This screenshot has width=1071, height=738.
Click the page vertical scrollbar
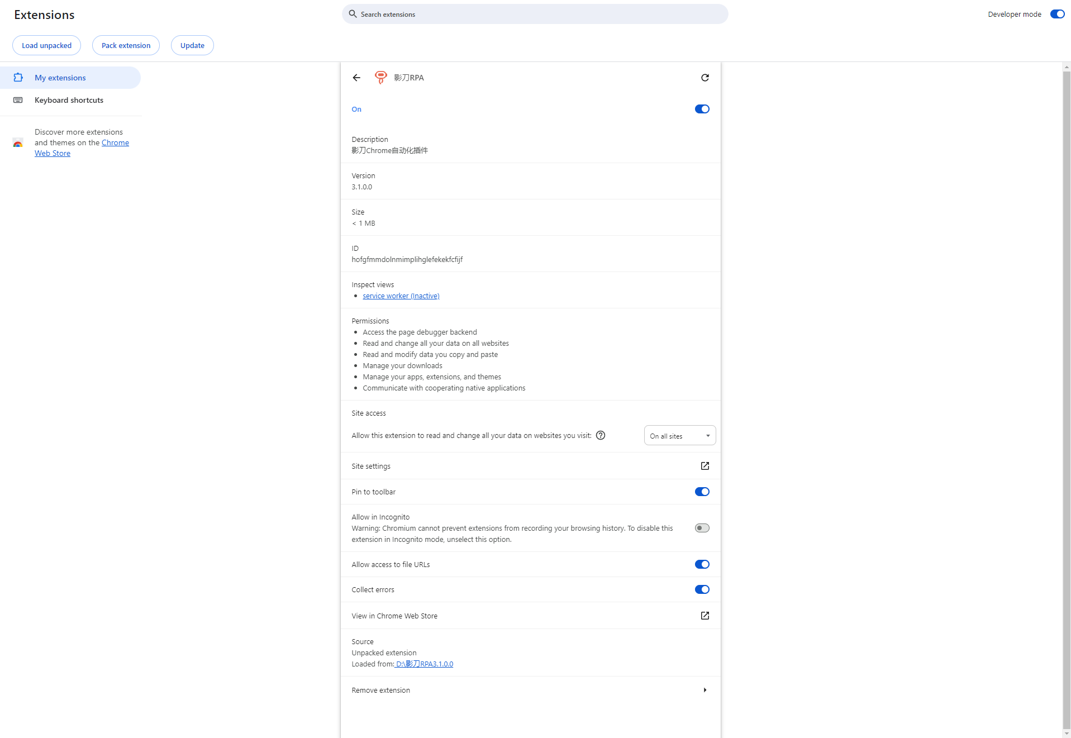pyautogui.click(x=1067, y=399)
